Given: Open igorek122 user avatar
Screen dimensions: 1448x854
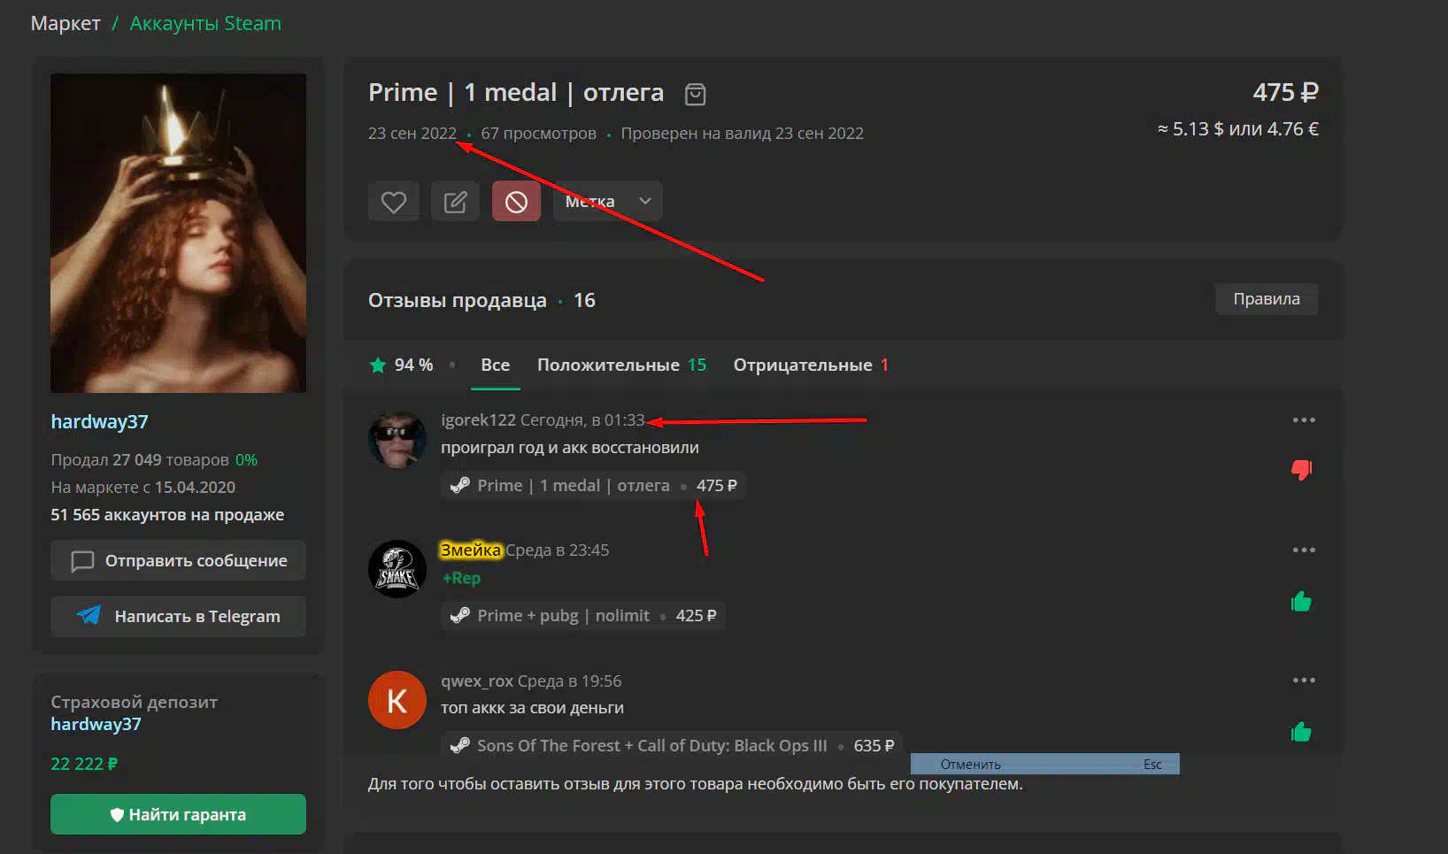Looking at the screenshot, I should point(397,439).
